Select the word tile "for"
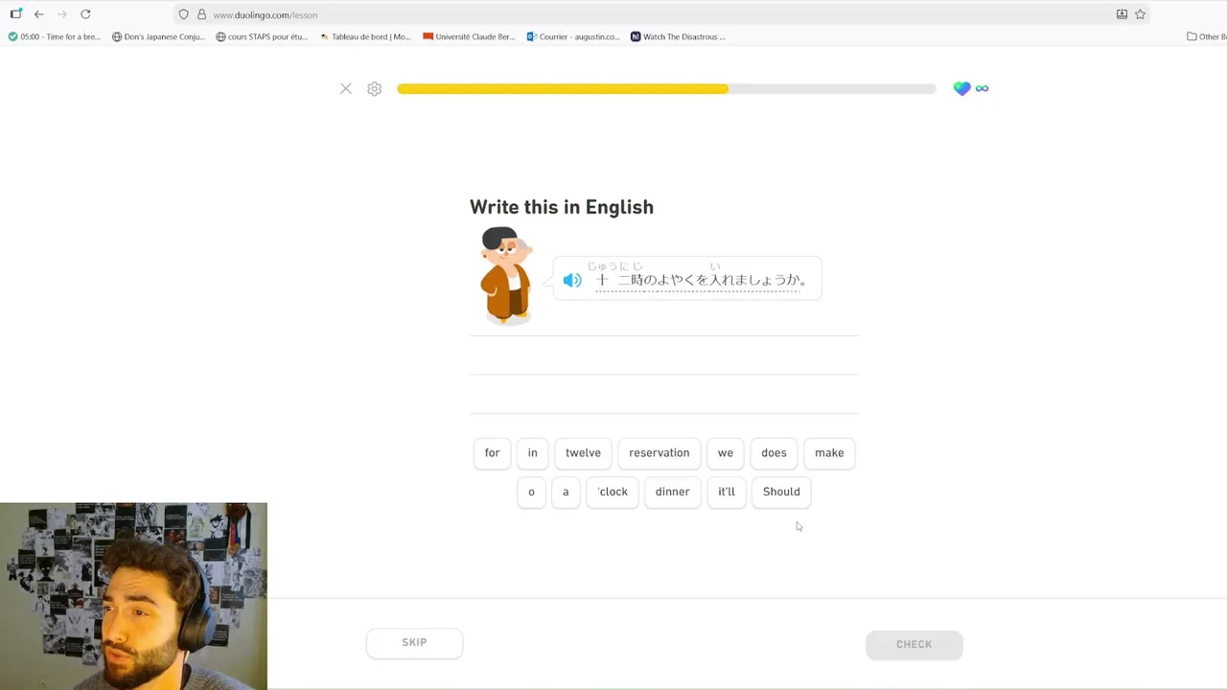 (492, 452)
